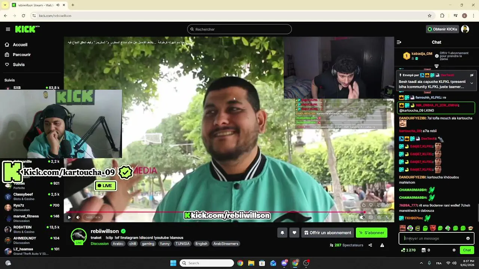479x269 pixels.
Task: Select the Arabic tag
Action: pos(118,244)
